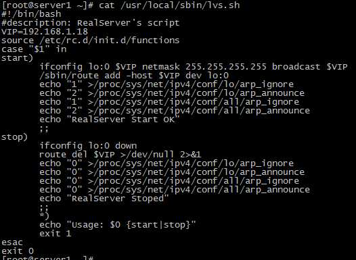356x260 pixels.
Task: Click the #!/bin/bash shebang line
Action: [31, 14]
